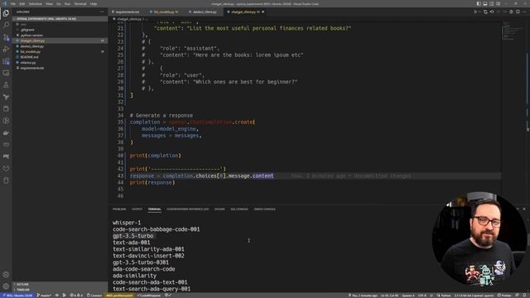The image size is (530, 298).
Task: Switch to the Debug Console panel tab
Action: (x=265, y=209)
